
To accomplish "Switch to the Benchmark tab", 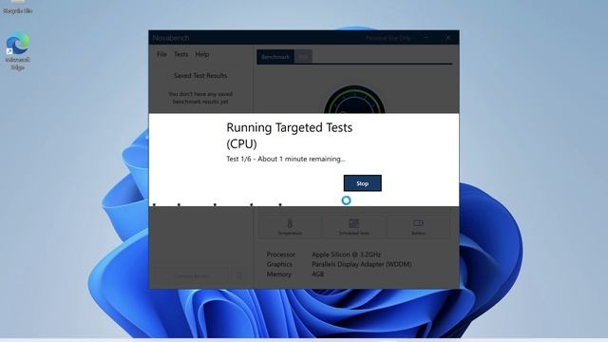I will click(x=275, y=57).
